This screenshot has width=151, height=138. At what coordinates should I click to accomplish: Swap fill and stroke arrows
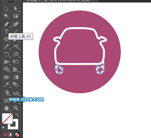[x=17, y=115]
